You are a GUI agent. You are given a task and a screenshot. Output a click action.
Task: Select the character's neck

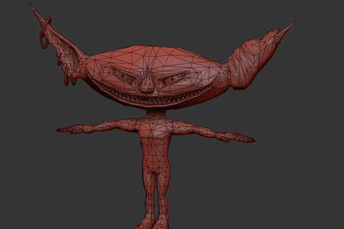click(x=154, y=117)
